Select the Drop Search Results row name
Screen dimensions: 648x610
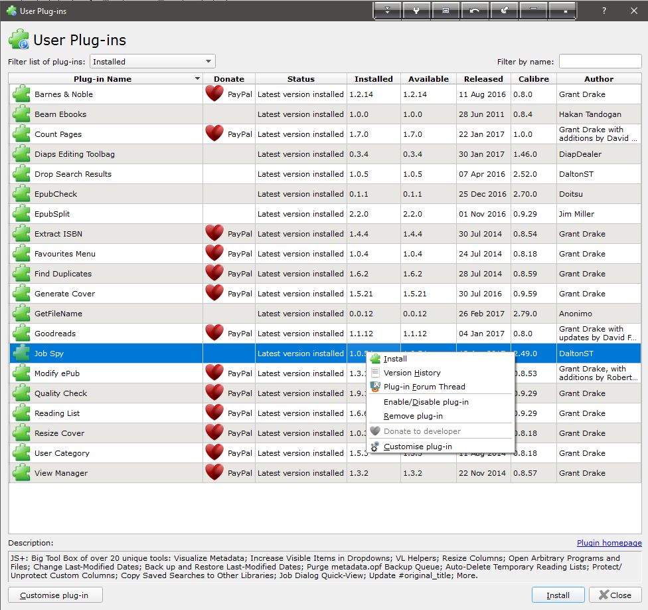click(73, 173)
